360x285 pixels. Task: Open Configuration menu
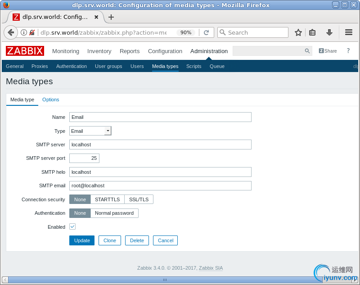pos(165,51)
